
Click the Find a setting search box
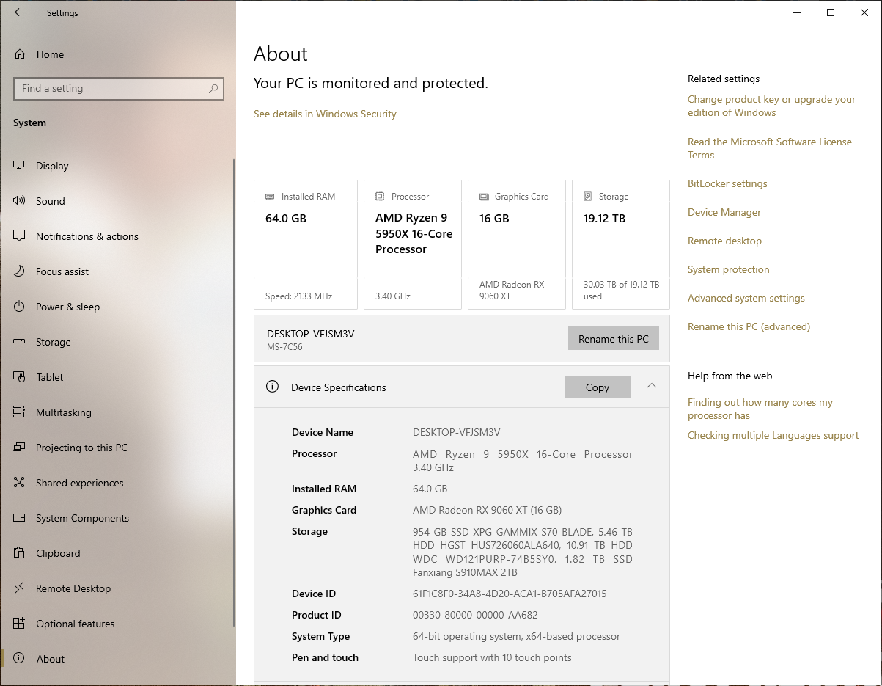(x=119, y=89)
